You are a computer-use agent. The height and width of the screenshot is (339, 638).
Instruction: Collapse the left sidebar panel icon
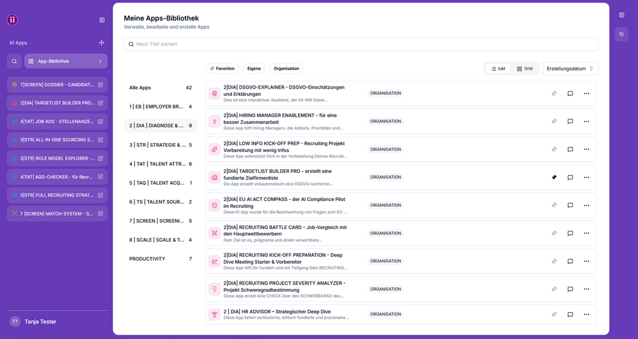(x=102, y=20)
